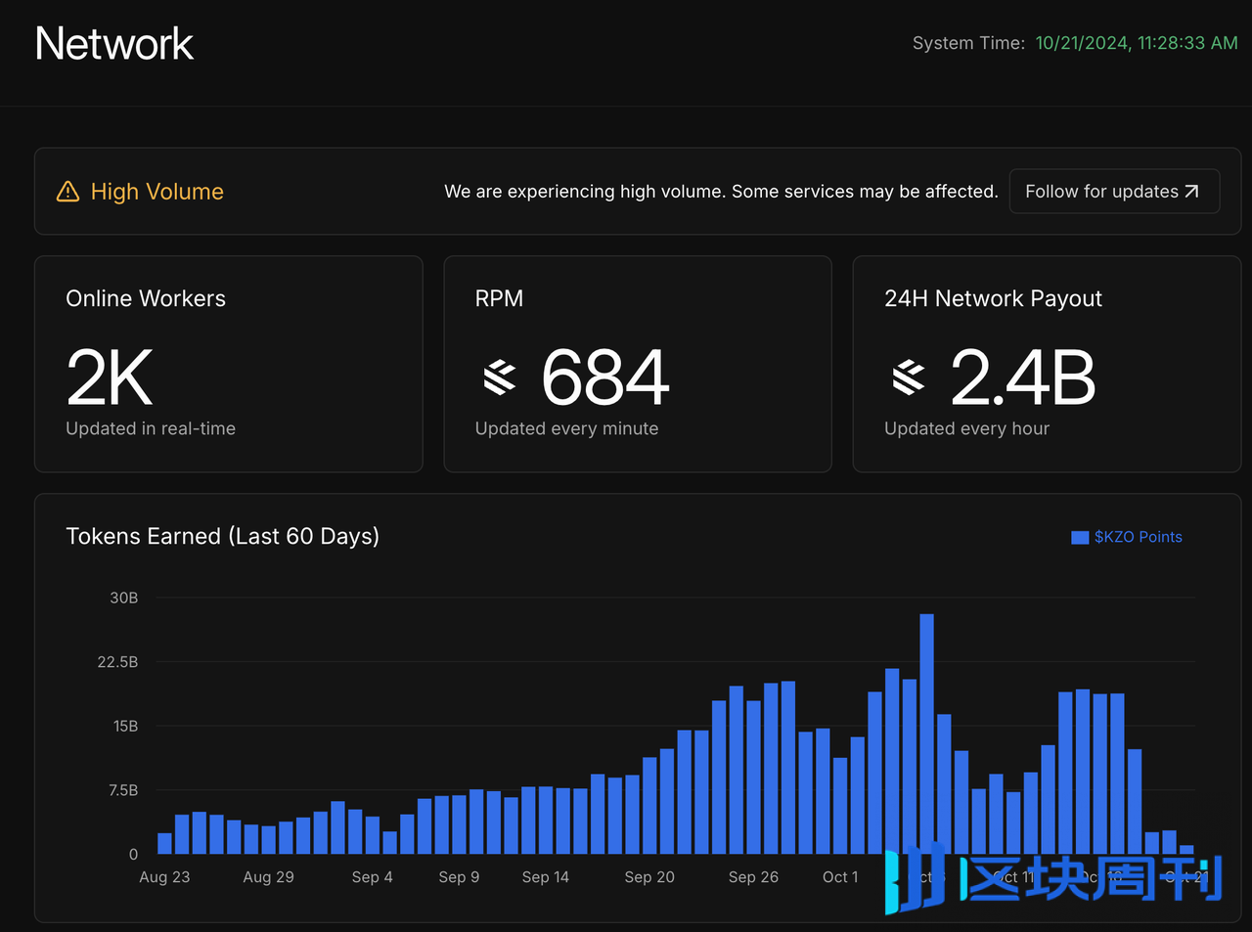1252x932 pixels.
Task: Click the High Volume warning triangle icon
Action: click(x=67, y=192)
